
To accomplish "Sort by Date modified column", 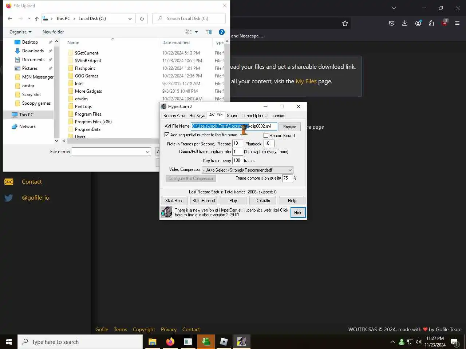I will [176, 43].
